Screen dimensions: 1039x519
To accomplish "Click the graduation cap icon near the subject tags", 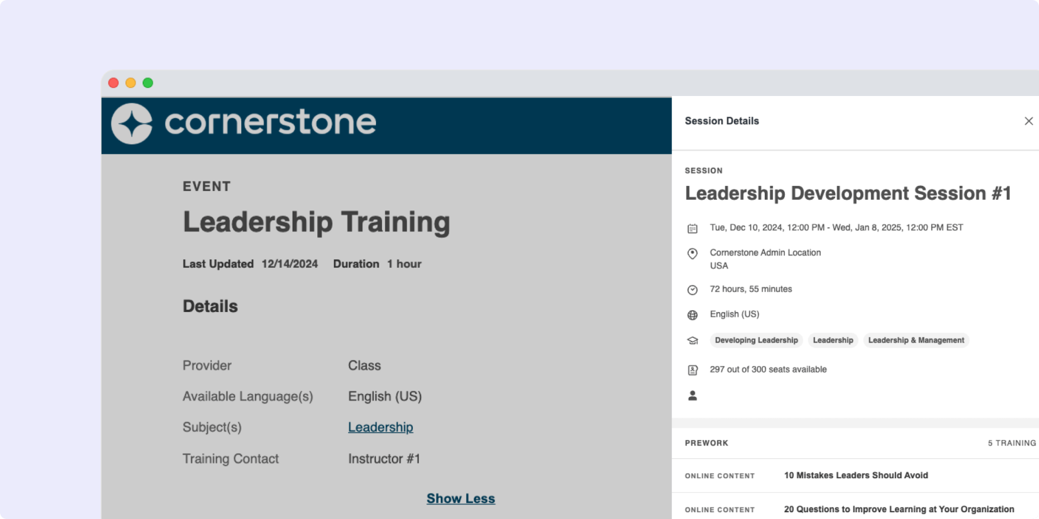I will 693,340.
